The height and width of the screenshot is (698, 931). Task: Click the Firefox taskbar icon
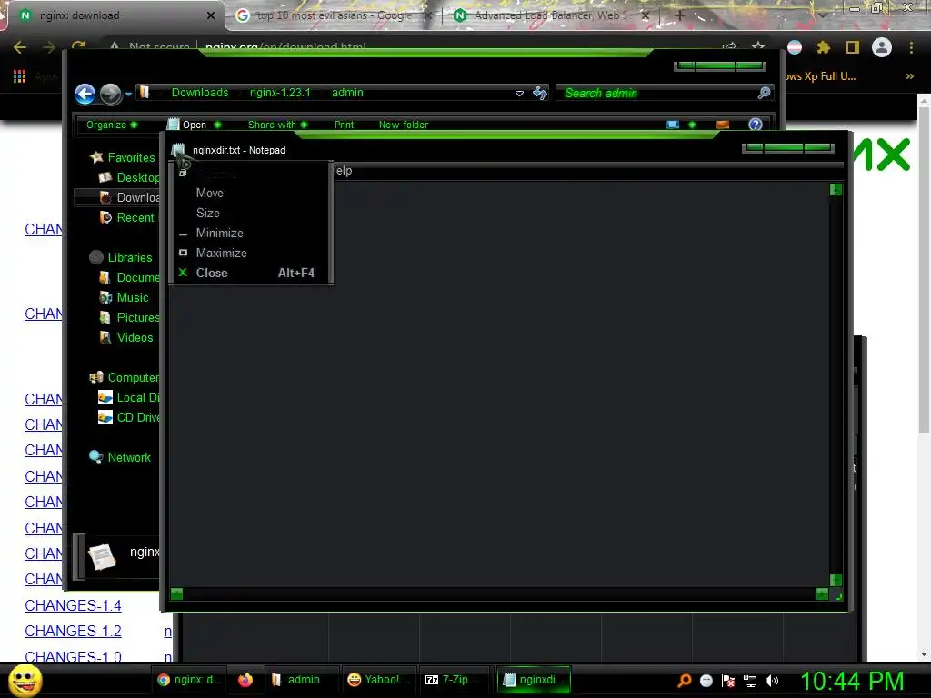(245, 680)
